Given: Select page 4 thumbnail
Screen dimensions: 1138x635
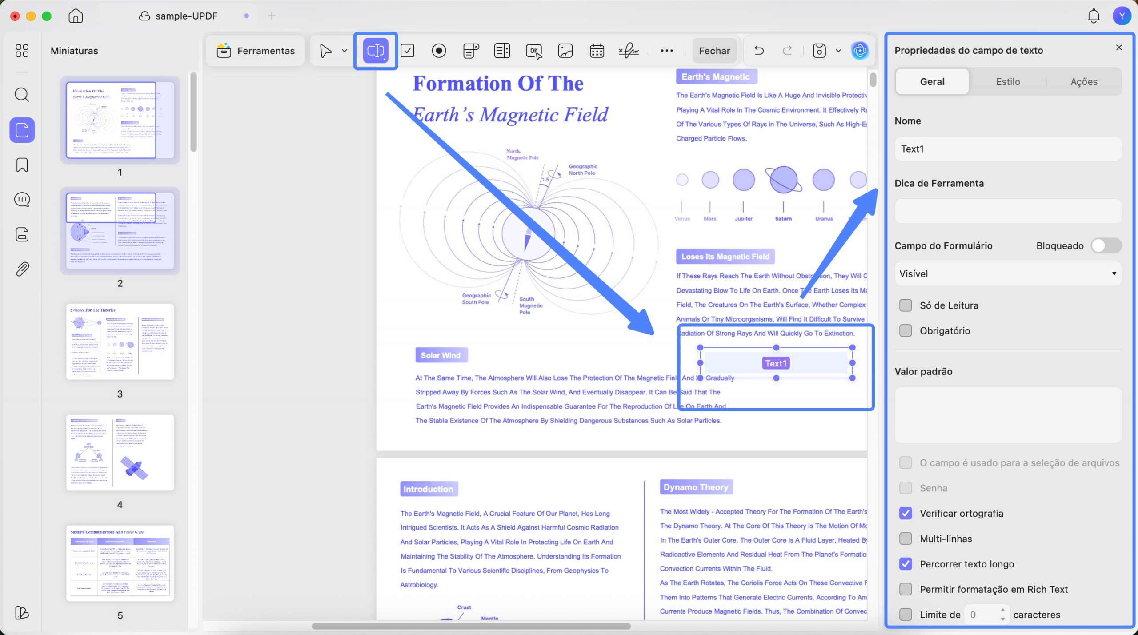Looking at the screenshot, I should coord(120,452).
